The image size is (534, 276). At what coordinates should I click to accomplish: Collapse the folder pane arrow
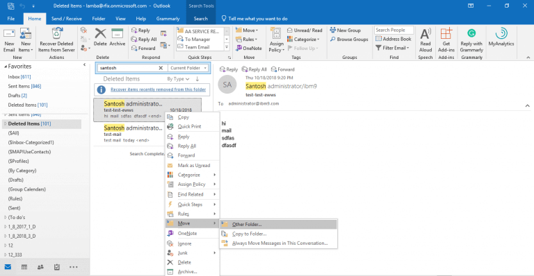click(x=84, y=64)
